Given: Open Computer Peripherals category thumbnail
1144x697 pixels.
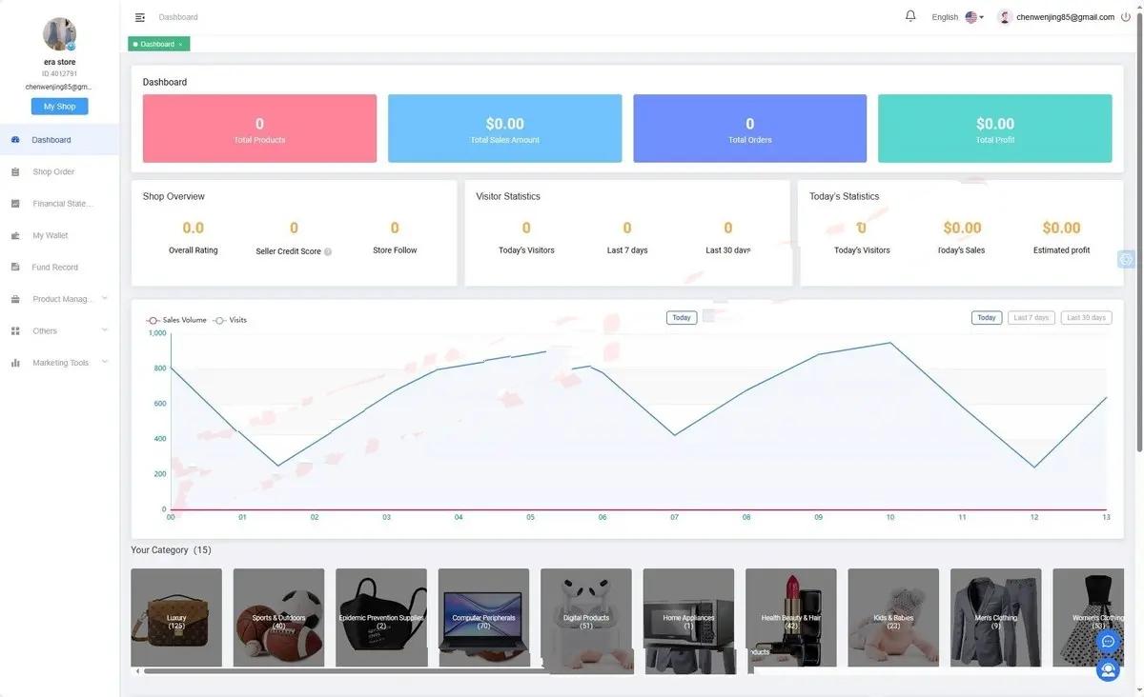Looking at the screenshot, I should (x=483, y=617).
